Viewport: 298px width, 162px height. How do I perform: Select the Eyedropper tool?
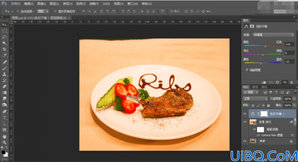[4, 55]
